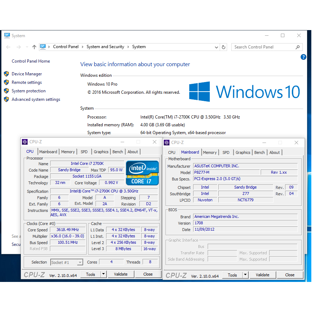Switch to Memory tab in left CPU-Z

click(x=68, y=152)
